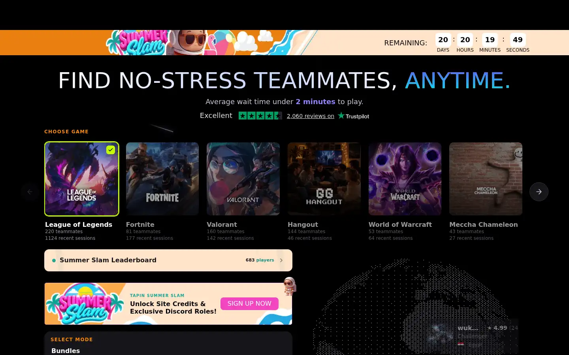Click the "Valorant" title below its card

click(222, 224)
